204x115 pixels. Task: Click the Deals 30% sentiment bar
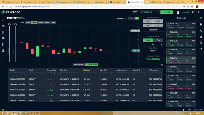(15, 44)
